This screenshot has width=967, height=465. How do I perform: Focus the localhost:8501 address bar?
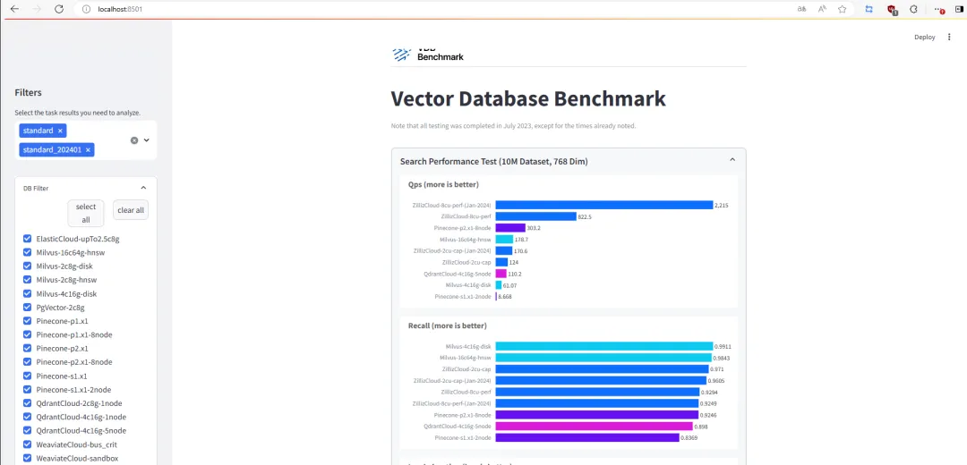click(x=432, y=9)
